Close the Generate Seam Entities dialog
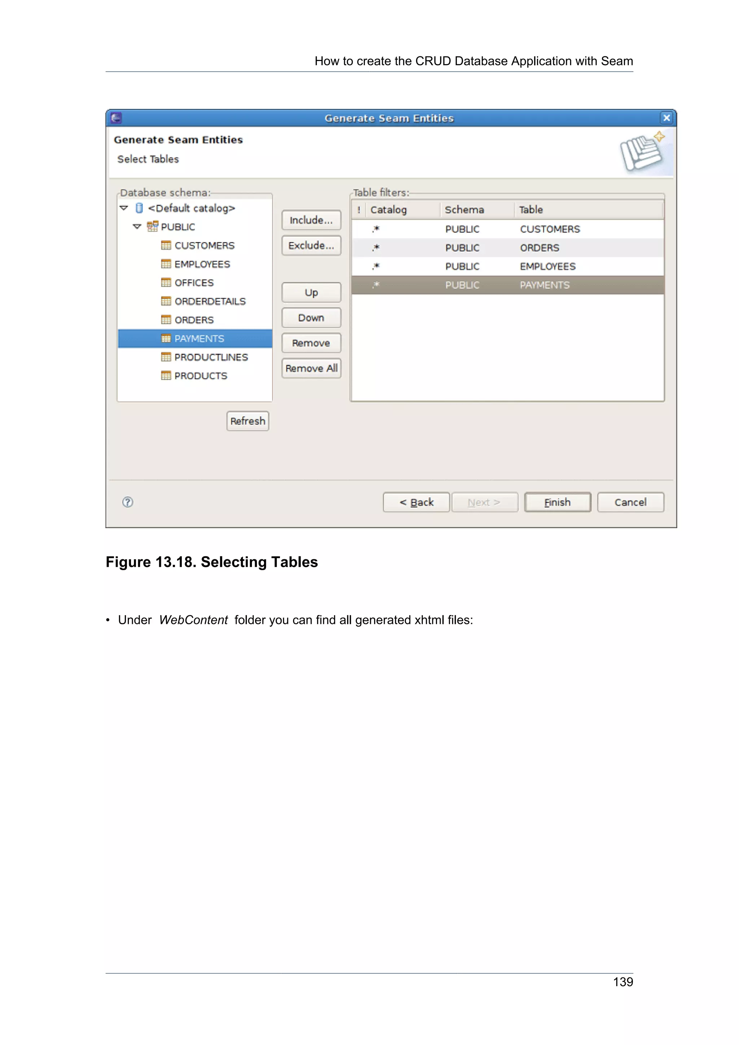This screenshot has width=739, height=1045. (666, 118)
